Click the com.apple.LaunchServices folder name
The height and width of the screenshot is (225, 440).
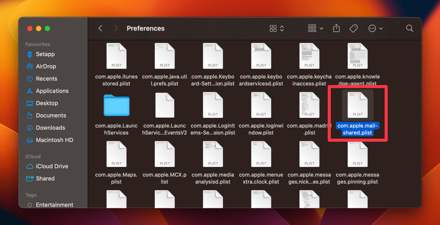pyautogui.click(x=116, y=129)
